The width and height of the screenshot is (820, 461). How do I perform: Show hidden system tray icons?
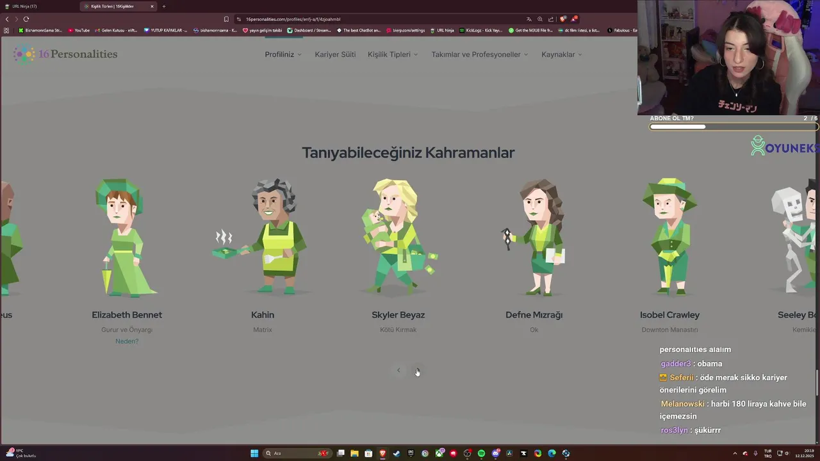(734, 453)
